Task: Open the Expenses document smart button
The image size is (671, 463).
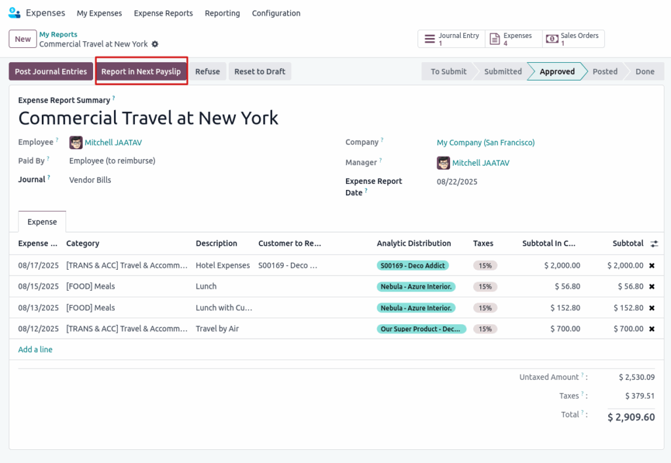Action: [513, 39]
